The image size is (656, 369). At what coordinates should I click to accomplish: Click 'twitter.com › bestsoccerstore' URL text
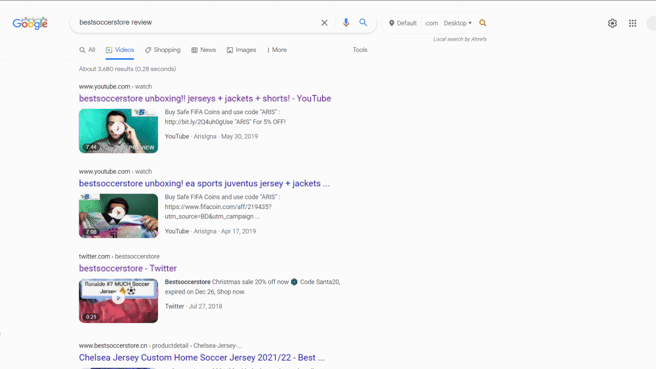pyautogui.click(x=119, y=256)
